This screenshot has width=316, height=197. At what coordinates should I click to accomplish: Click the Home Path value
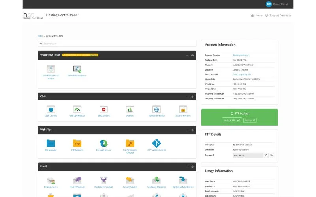[x=246, y=79]
